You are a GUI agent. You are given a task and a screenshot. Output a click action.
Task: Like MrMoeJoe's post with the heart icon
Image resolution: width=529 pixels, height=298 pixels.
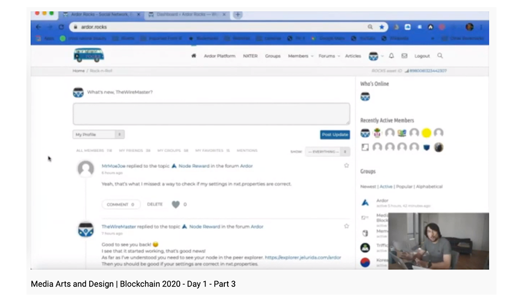tap(176, 204)
